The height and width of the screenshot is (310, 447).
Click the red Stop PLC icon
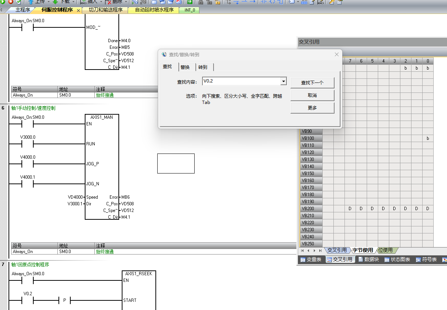[11, 2]
